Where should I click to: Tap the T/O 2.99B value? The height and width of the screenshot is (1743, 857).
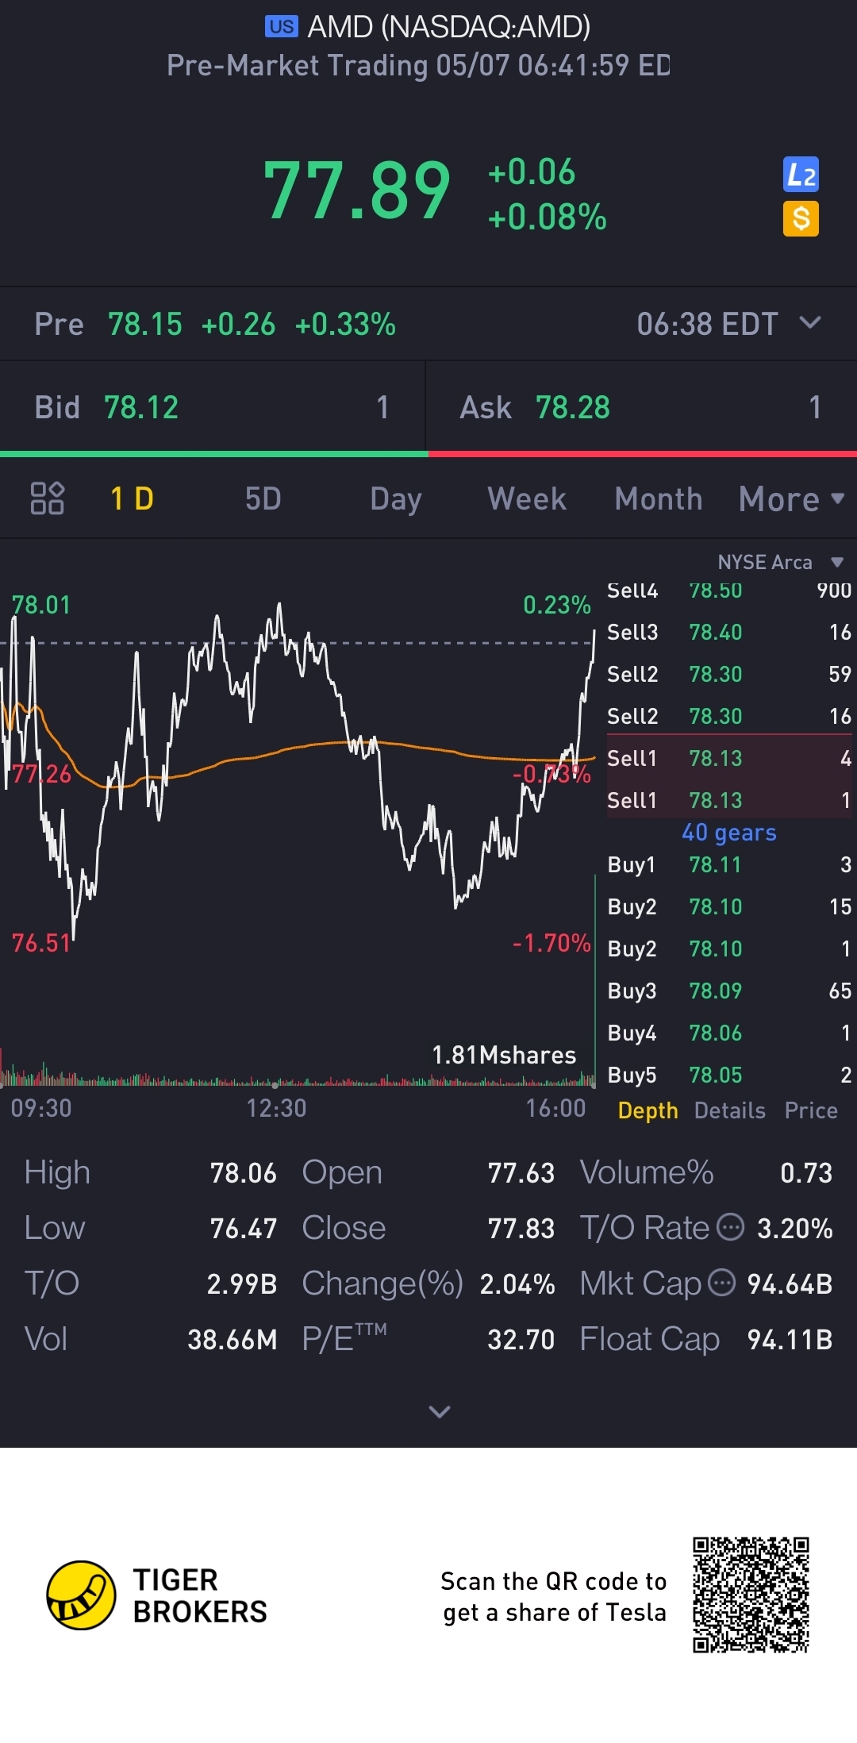pyautogui.click(x=241, y=1283)
